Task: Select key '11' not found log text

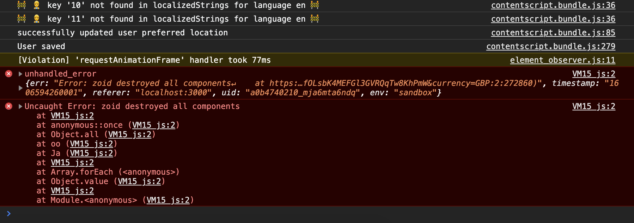Action: [168, 19]
